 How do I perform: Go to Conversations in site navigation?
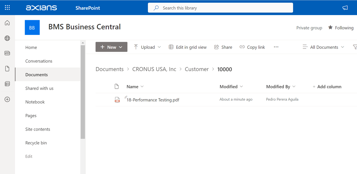point(39,61)
